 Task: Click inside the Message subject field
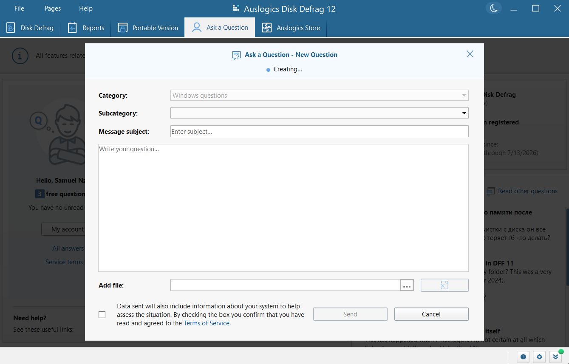(319, 131)
